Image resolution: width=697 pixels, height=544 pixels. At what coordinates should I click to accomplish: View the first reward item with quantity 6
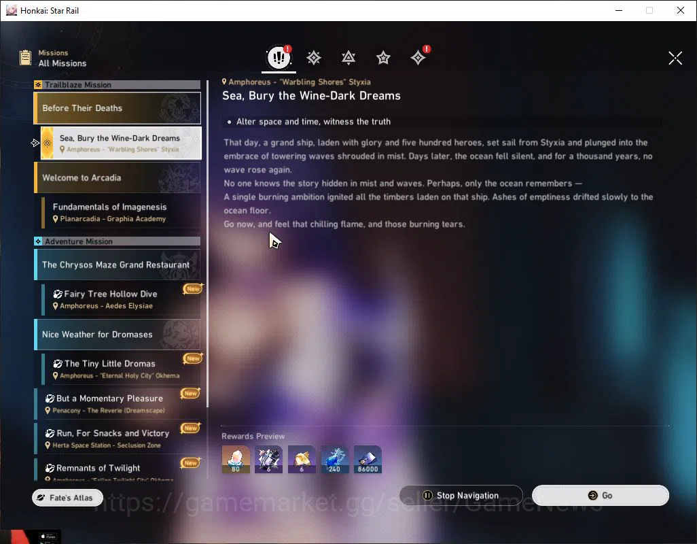point(268,459)
